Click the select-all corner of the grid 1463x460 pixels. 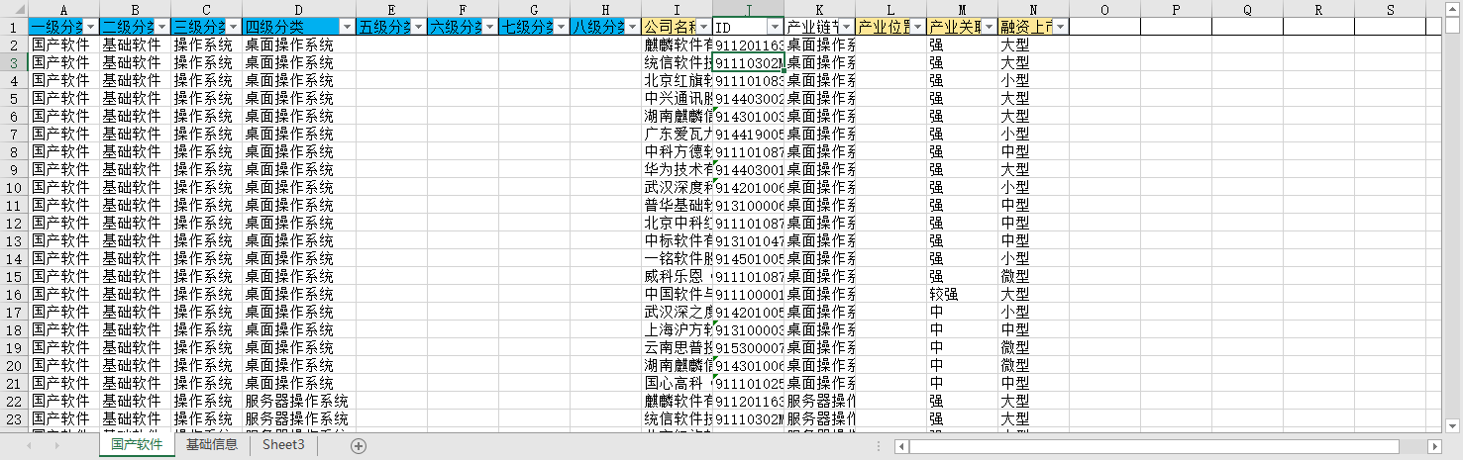click(14, 9)
